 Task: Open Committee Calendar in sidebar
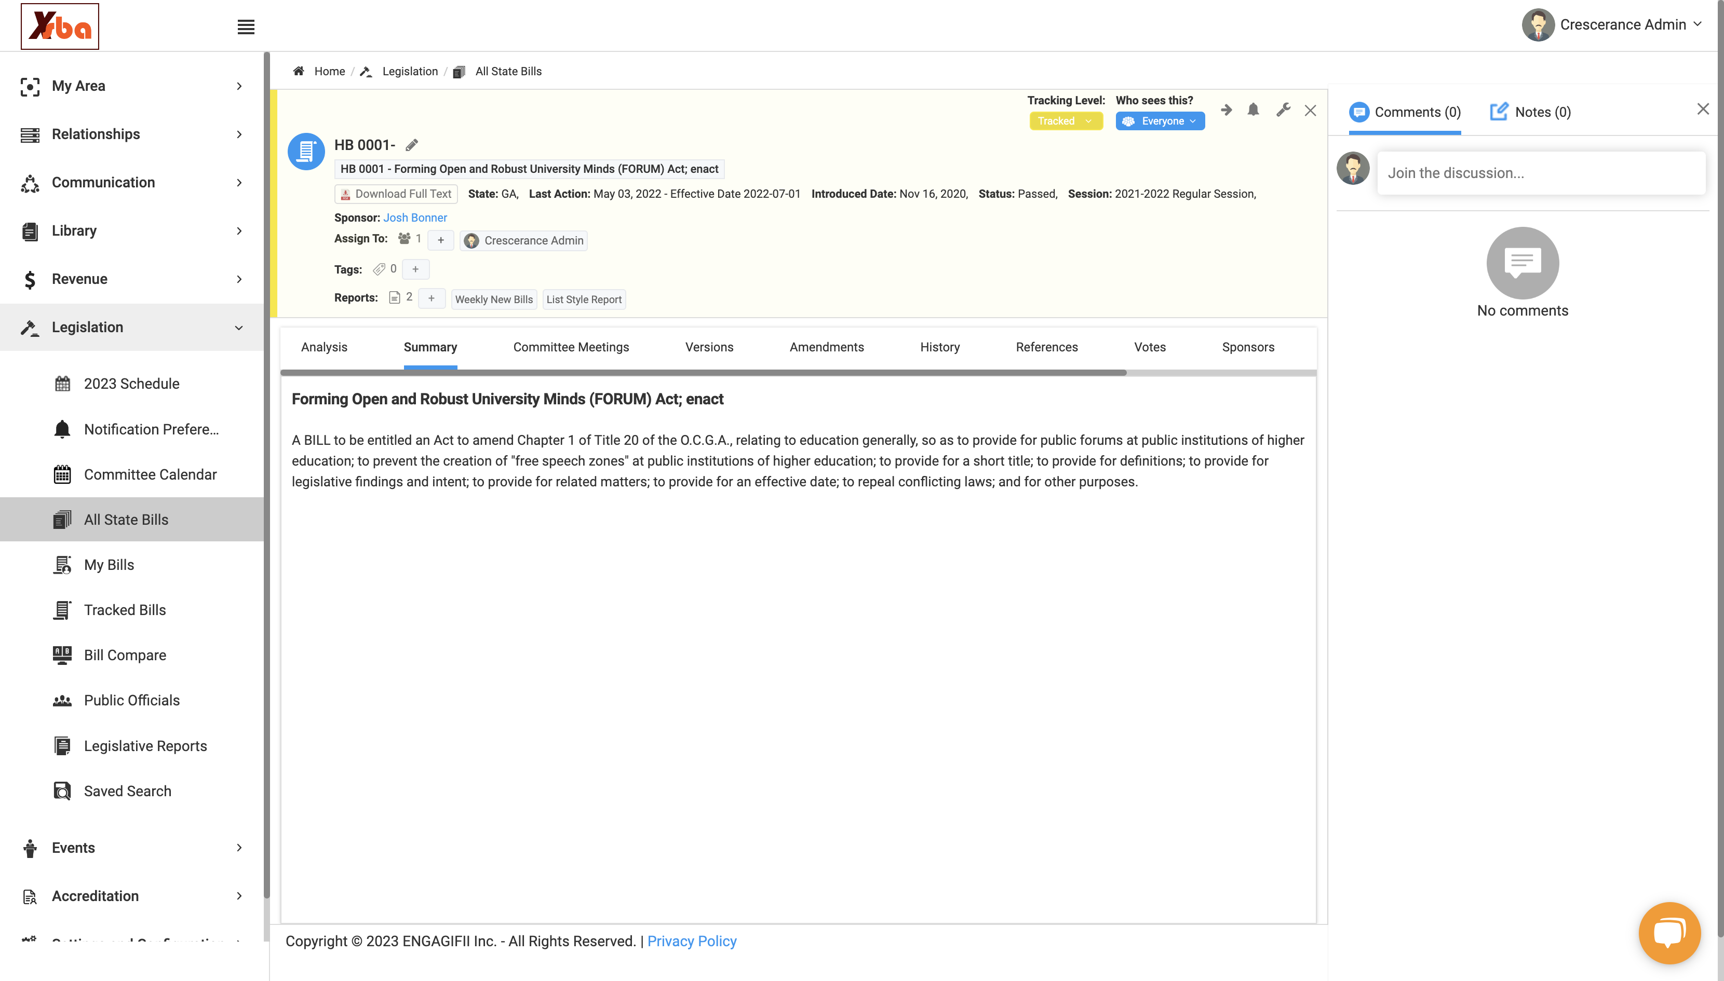[132, 474]
